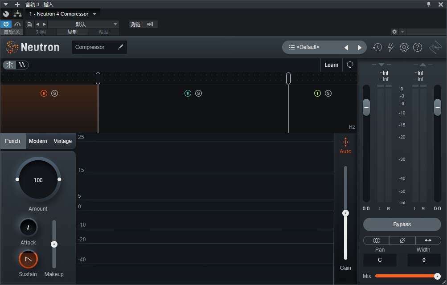Screen dimensions: 447x285
Task: Toggle bypass for the green high band
Action: click(x=317, y=93)
